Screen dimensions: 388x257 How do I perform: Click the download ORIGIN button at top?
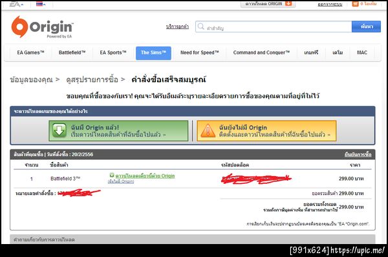click(x=268, y=4)
